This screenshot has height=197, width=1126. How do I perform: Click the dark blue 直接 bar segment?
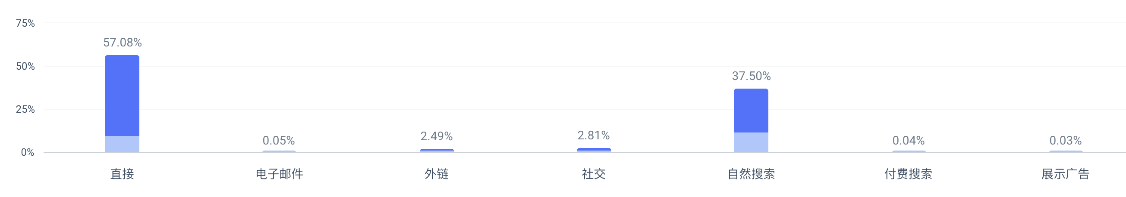pyautogui.click(x=122, y=95)
